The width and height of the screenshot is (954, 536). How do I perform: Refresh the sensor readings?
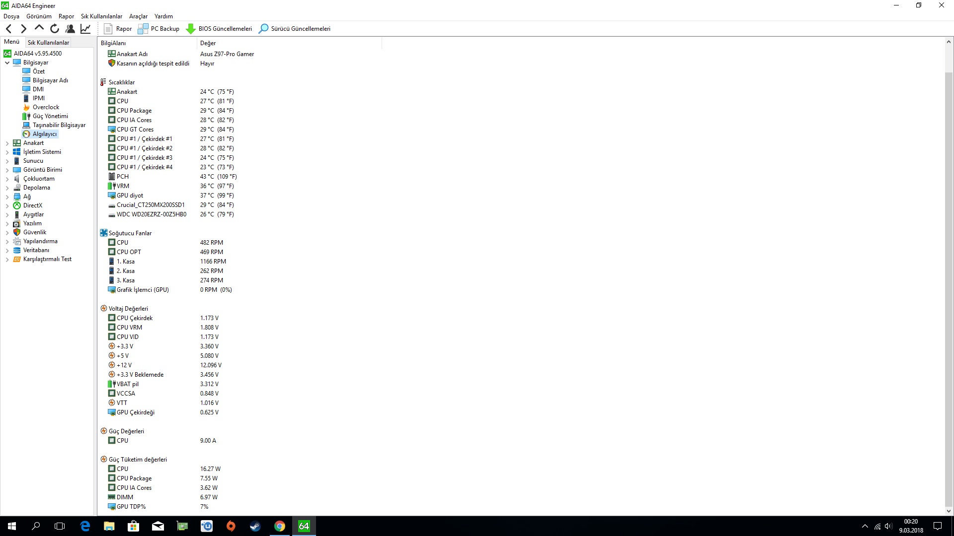[55, 29]
